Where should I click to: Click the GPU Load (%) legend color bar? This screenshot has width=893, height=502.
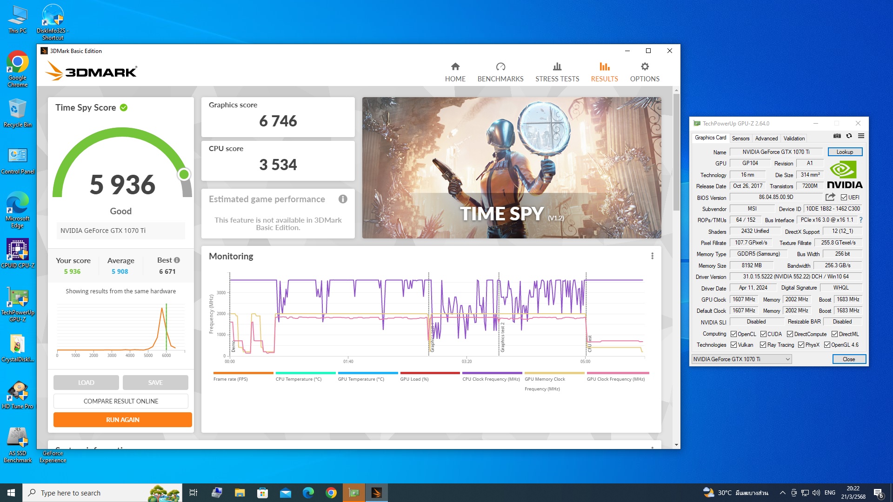coord(430,373)
